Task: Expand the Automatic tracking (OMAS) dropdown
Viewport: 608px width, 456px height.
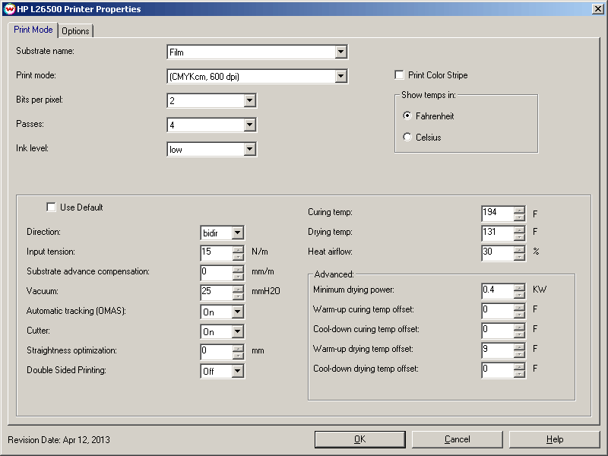Action: [237, 312]
